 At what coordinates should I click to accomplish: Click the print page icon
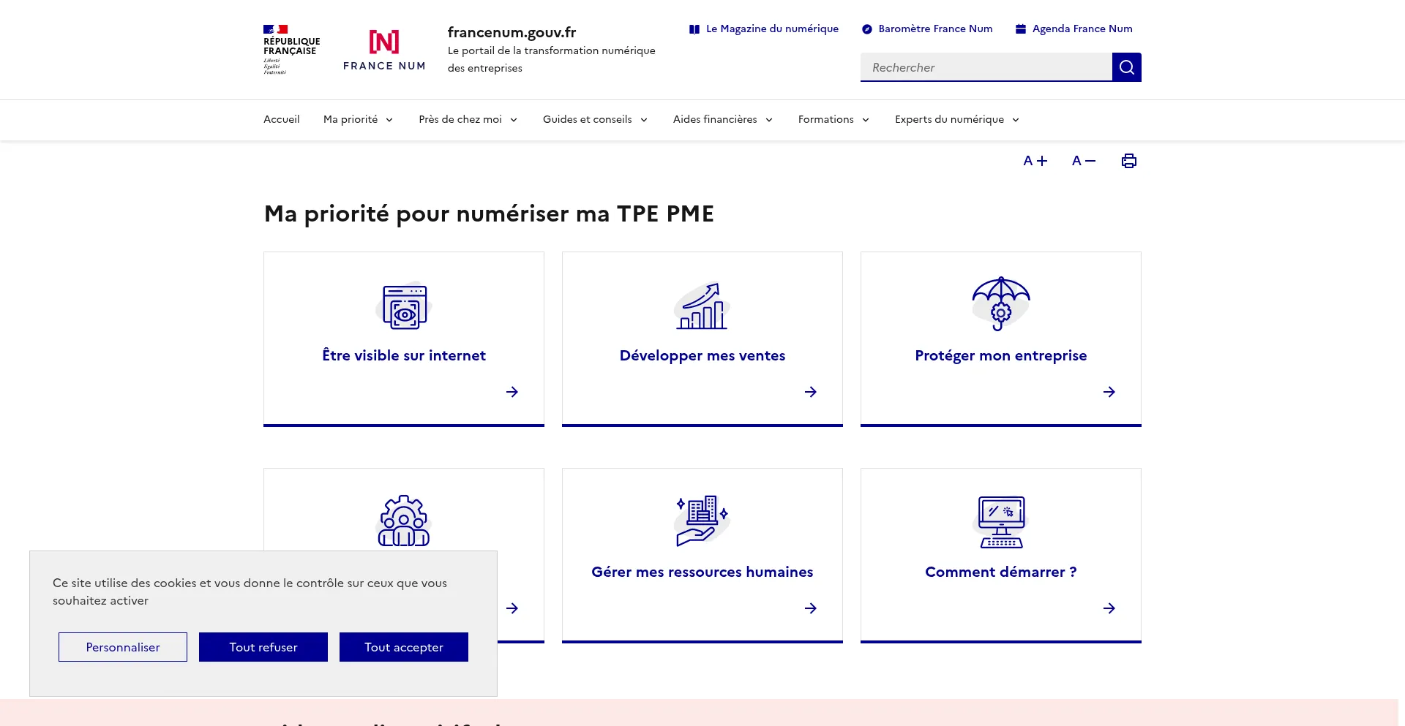click(x=1128, y=161)
